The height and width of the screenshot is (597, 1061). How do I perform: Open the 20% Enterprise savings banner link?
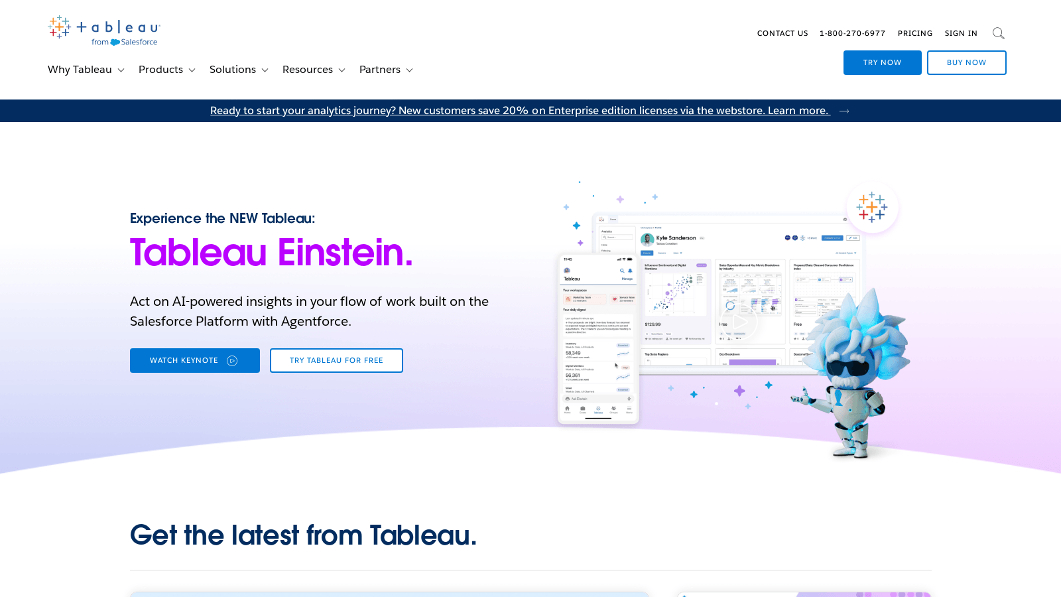pos(520,111)
